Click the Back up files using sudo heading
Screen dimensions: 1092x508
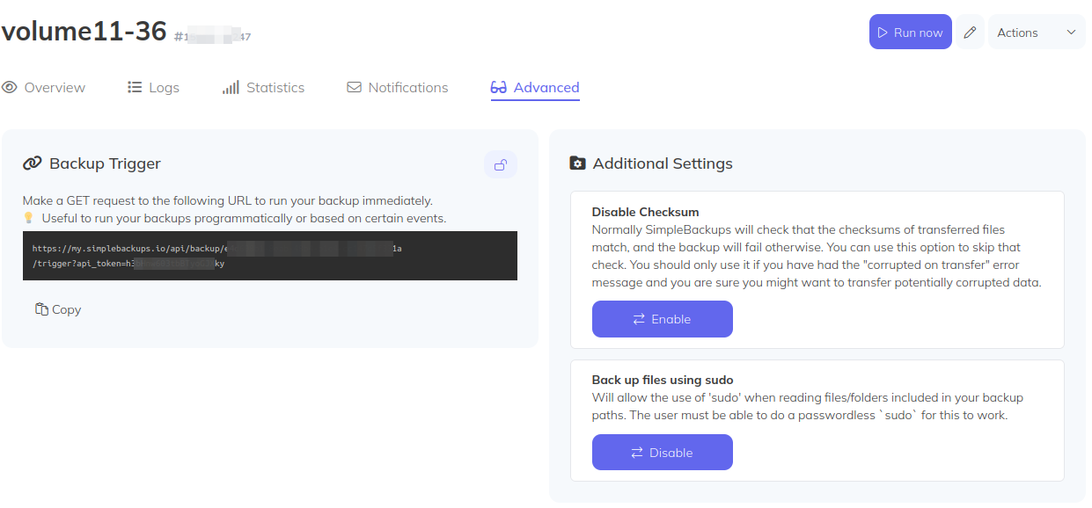[x=663, y=381]
